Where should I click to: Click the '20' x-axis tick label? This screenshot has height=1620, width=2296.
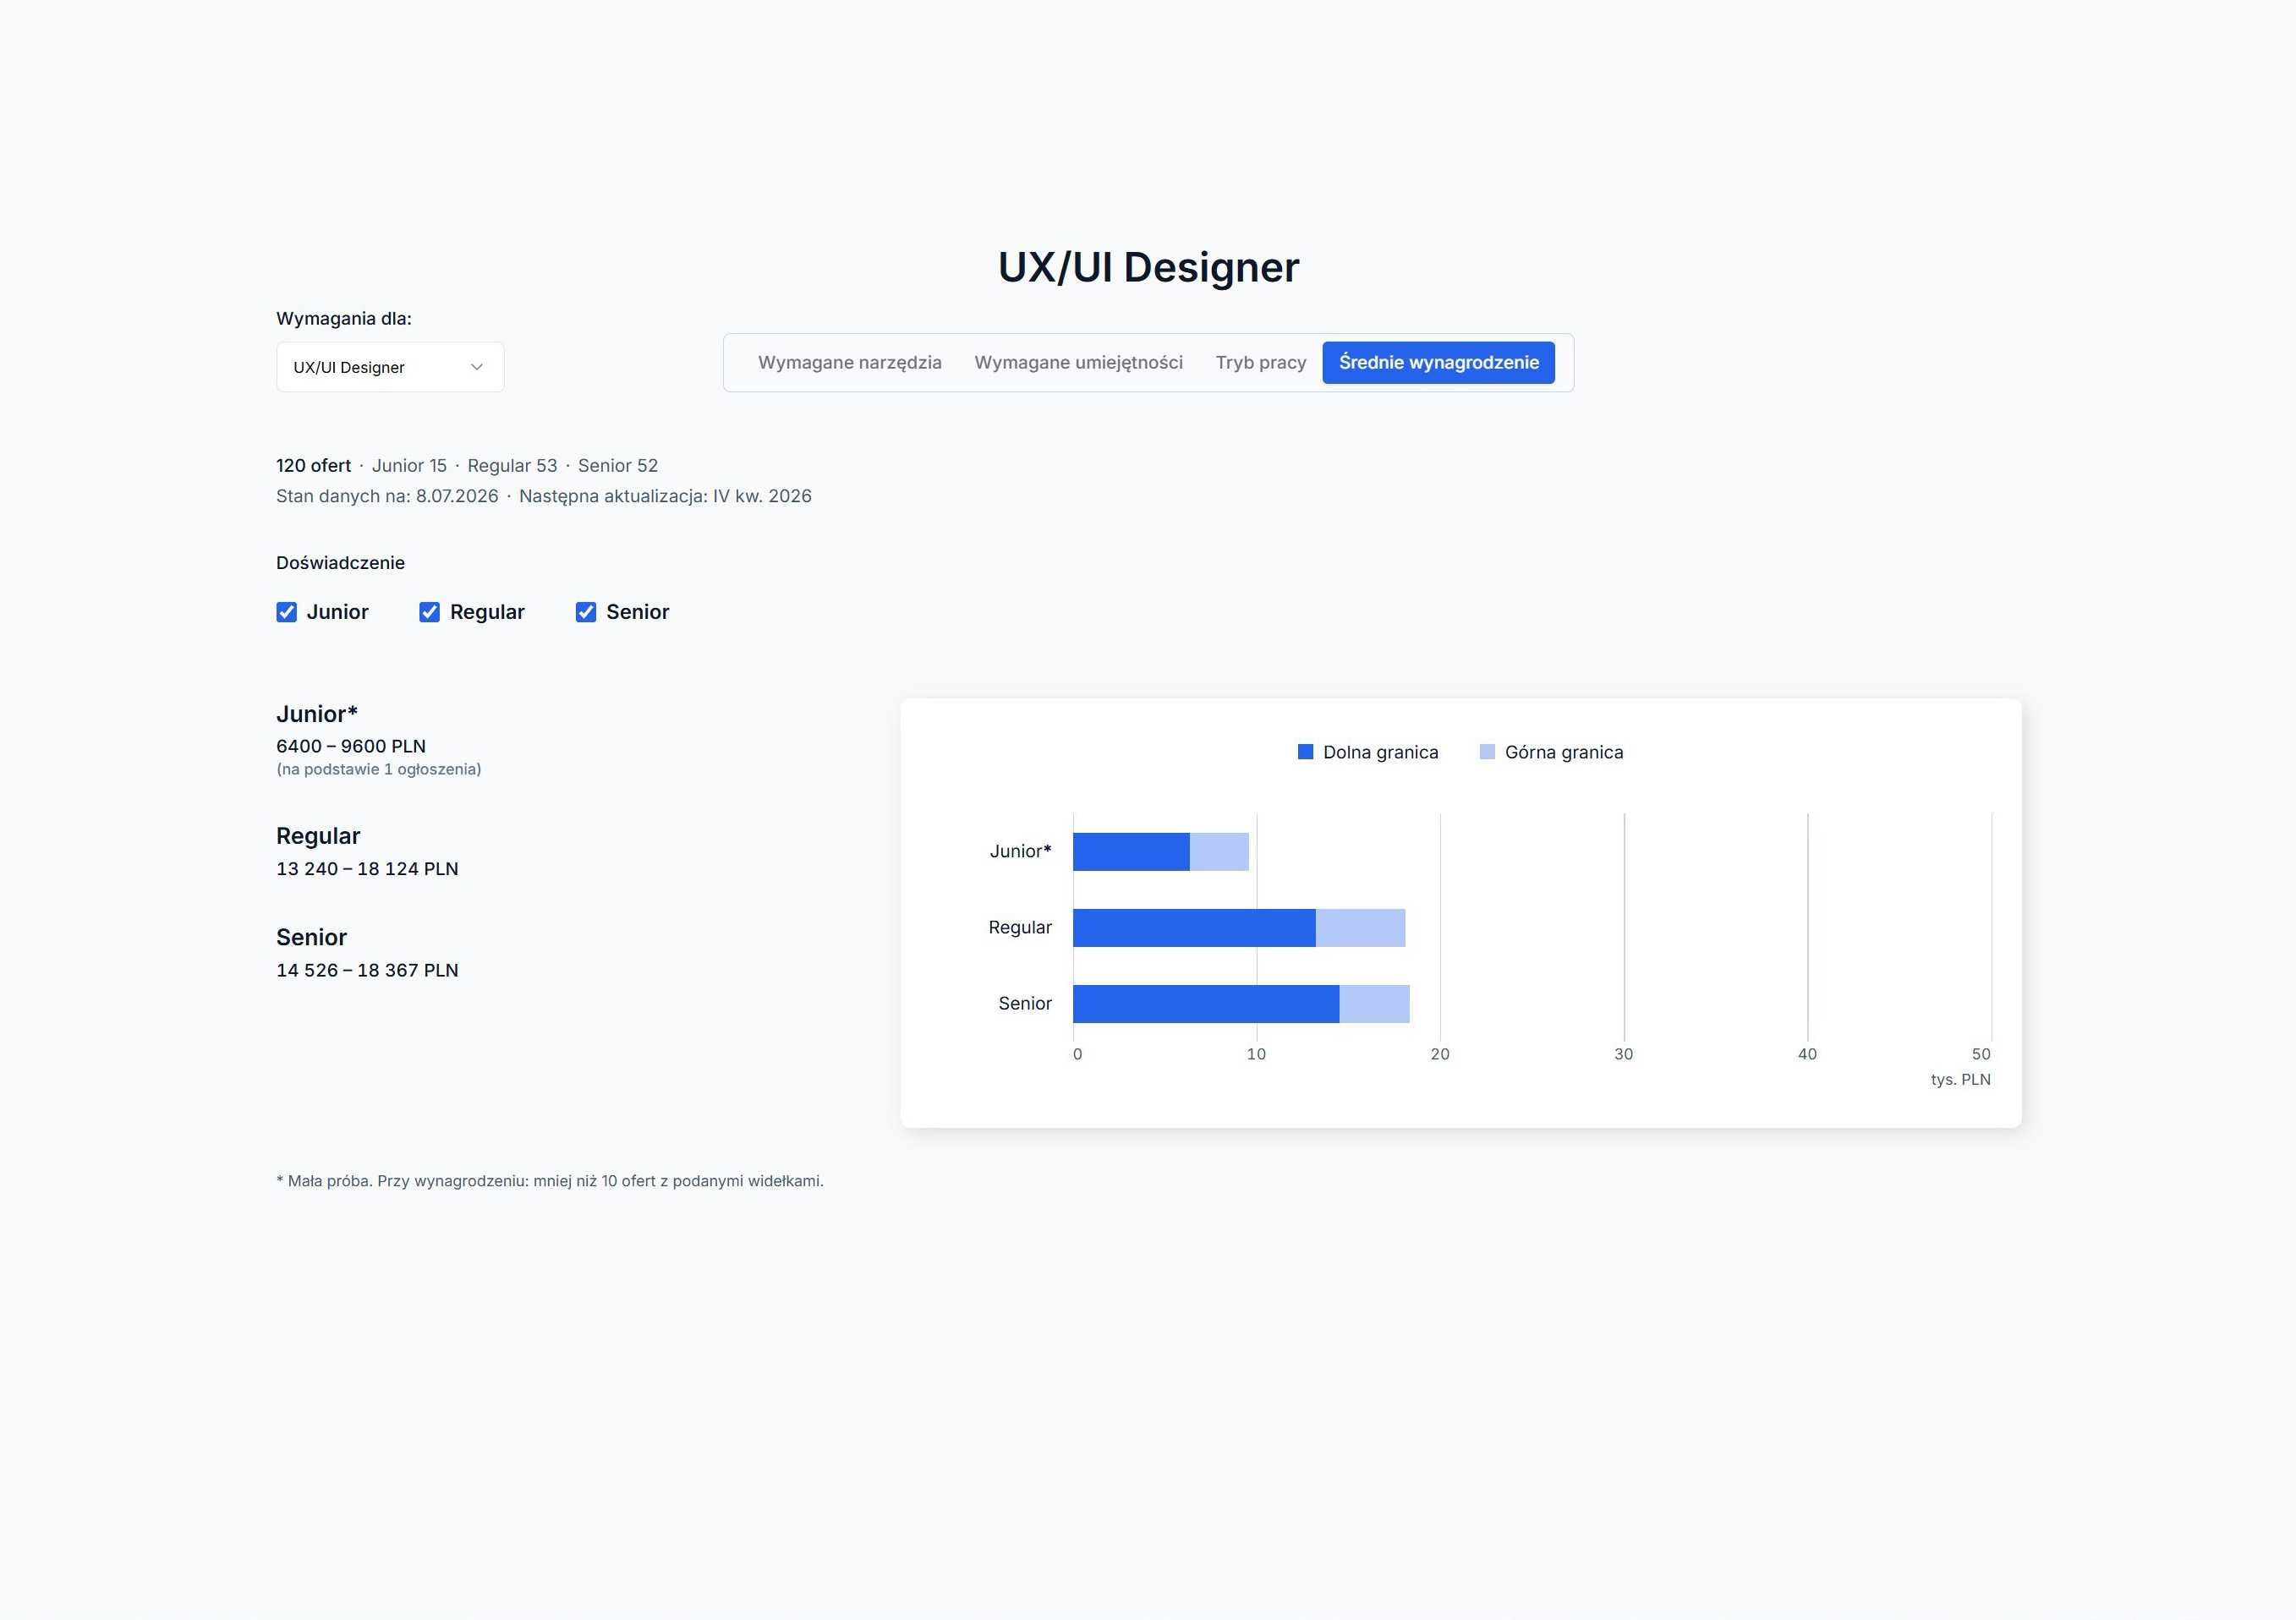pos(1440,1054)
